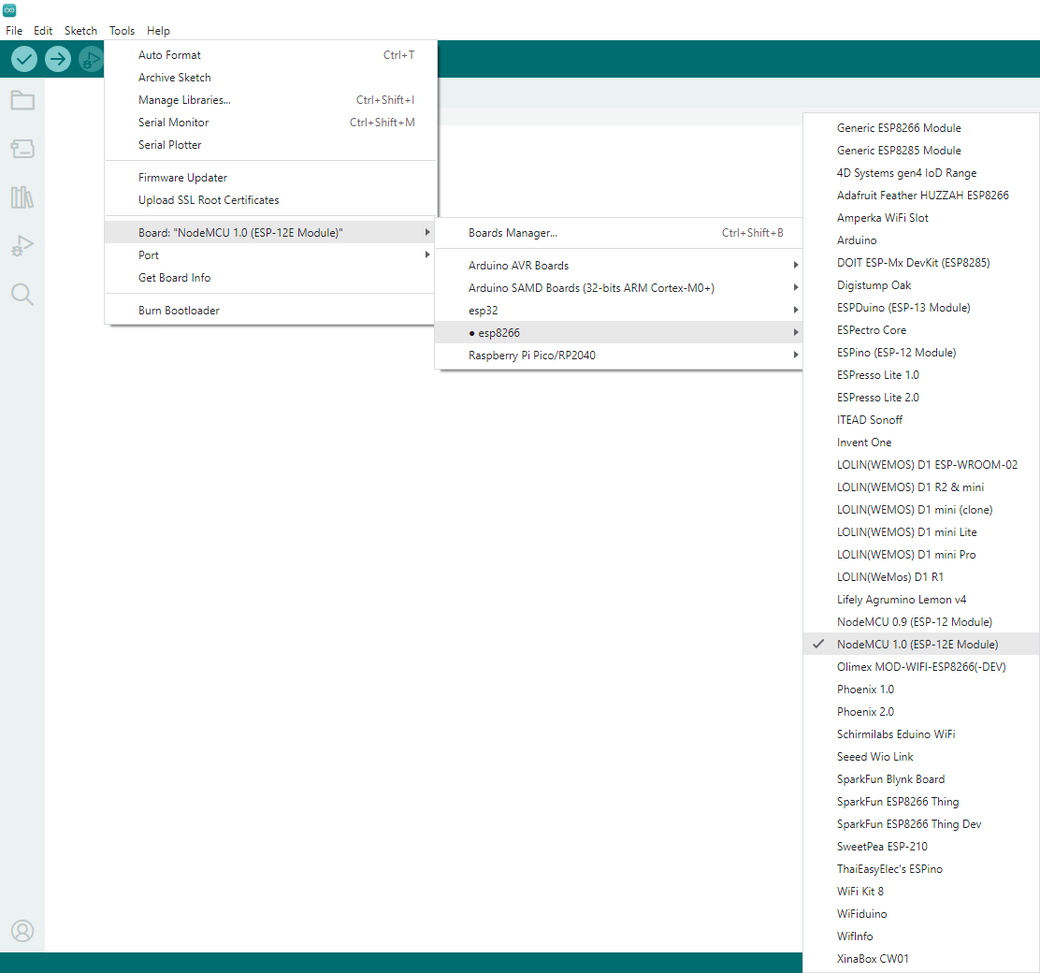1040x973 pixels.
Task: Choose ESPino (ESP-12 Module)
Action: 921,353
